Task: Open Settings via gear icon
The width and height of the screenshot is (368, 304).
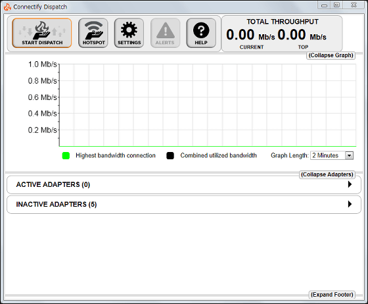Action: (129, 33)
